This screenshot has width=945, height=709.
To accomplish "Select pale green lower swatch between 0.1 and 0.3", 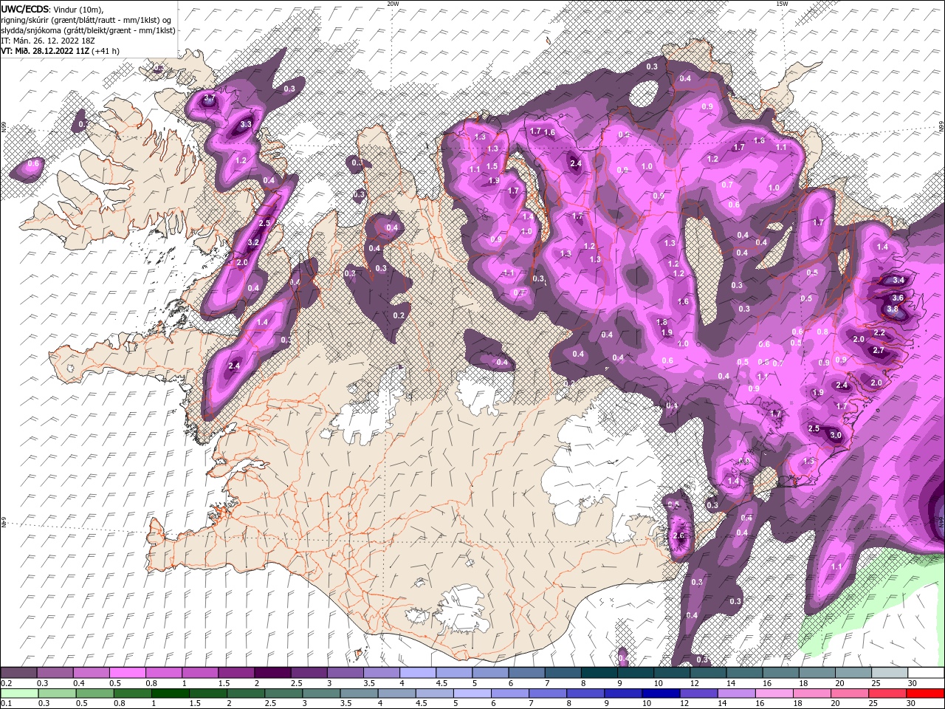I will 19,693.
